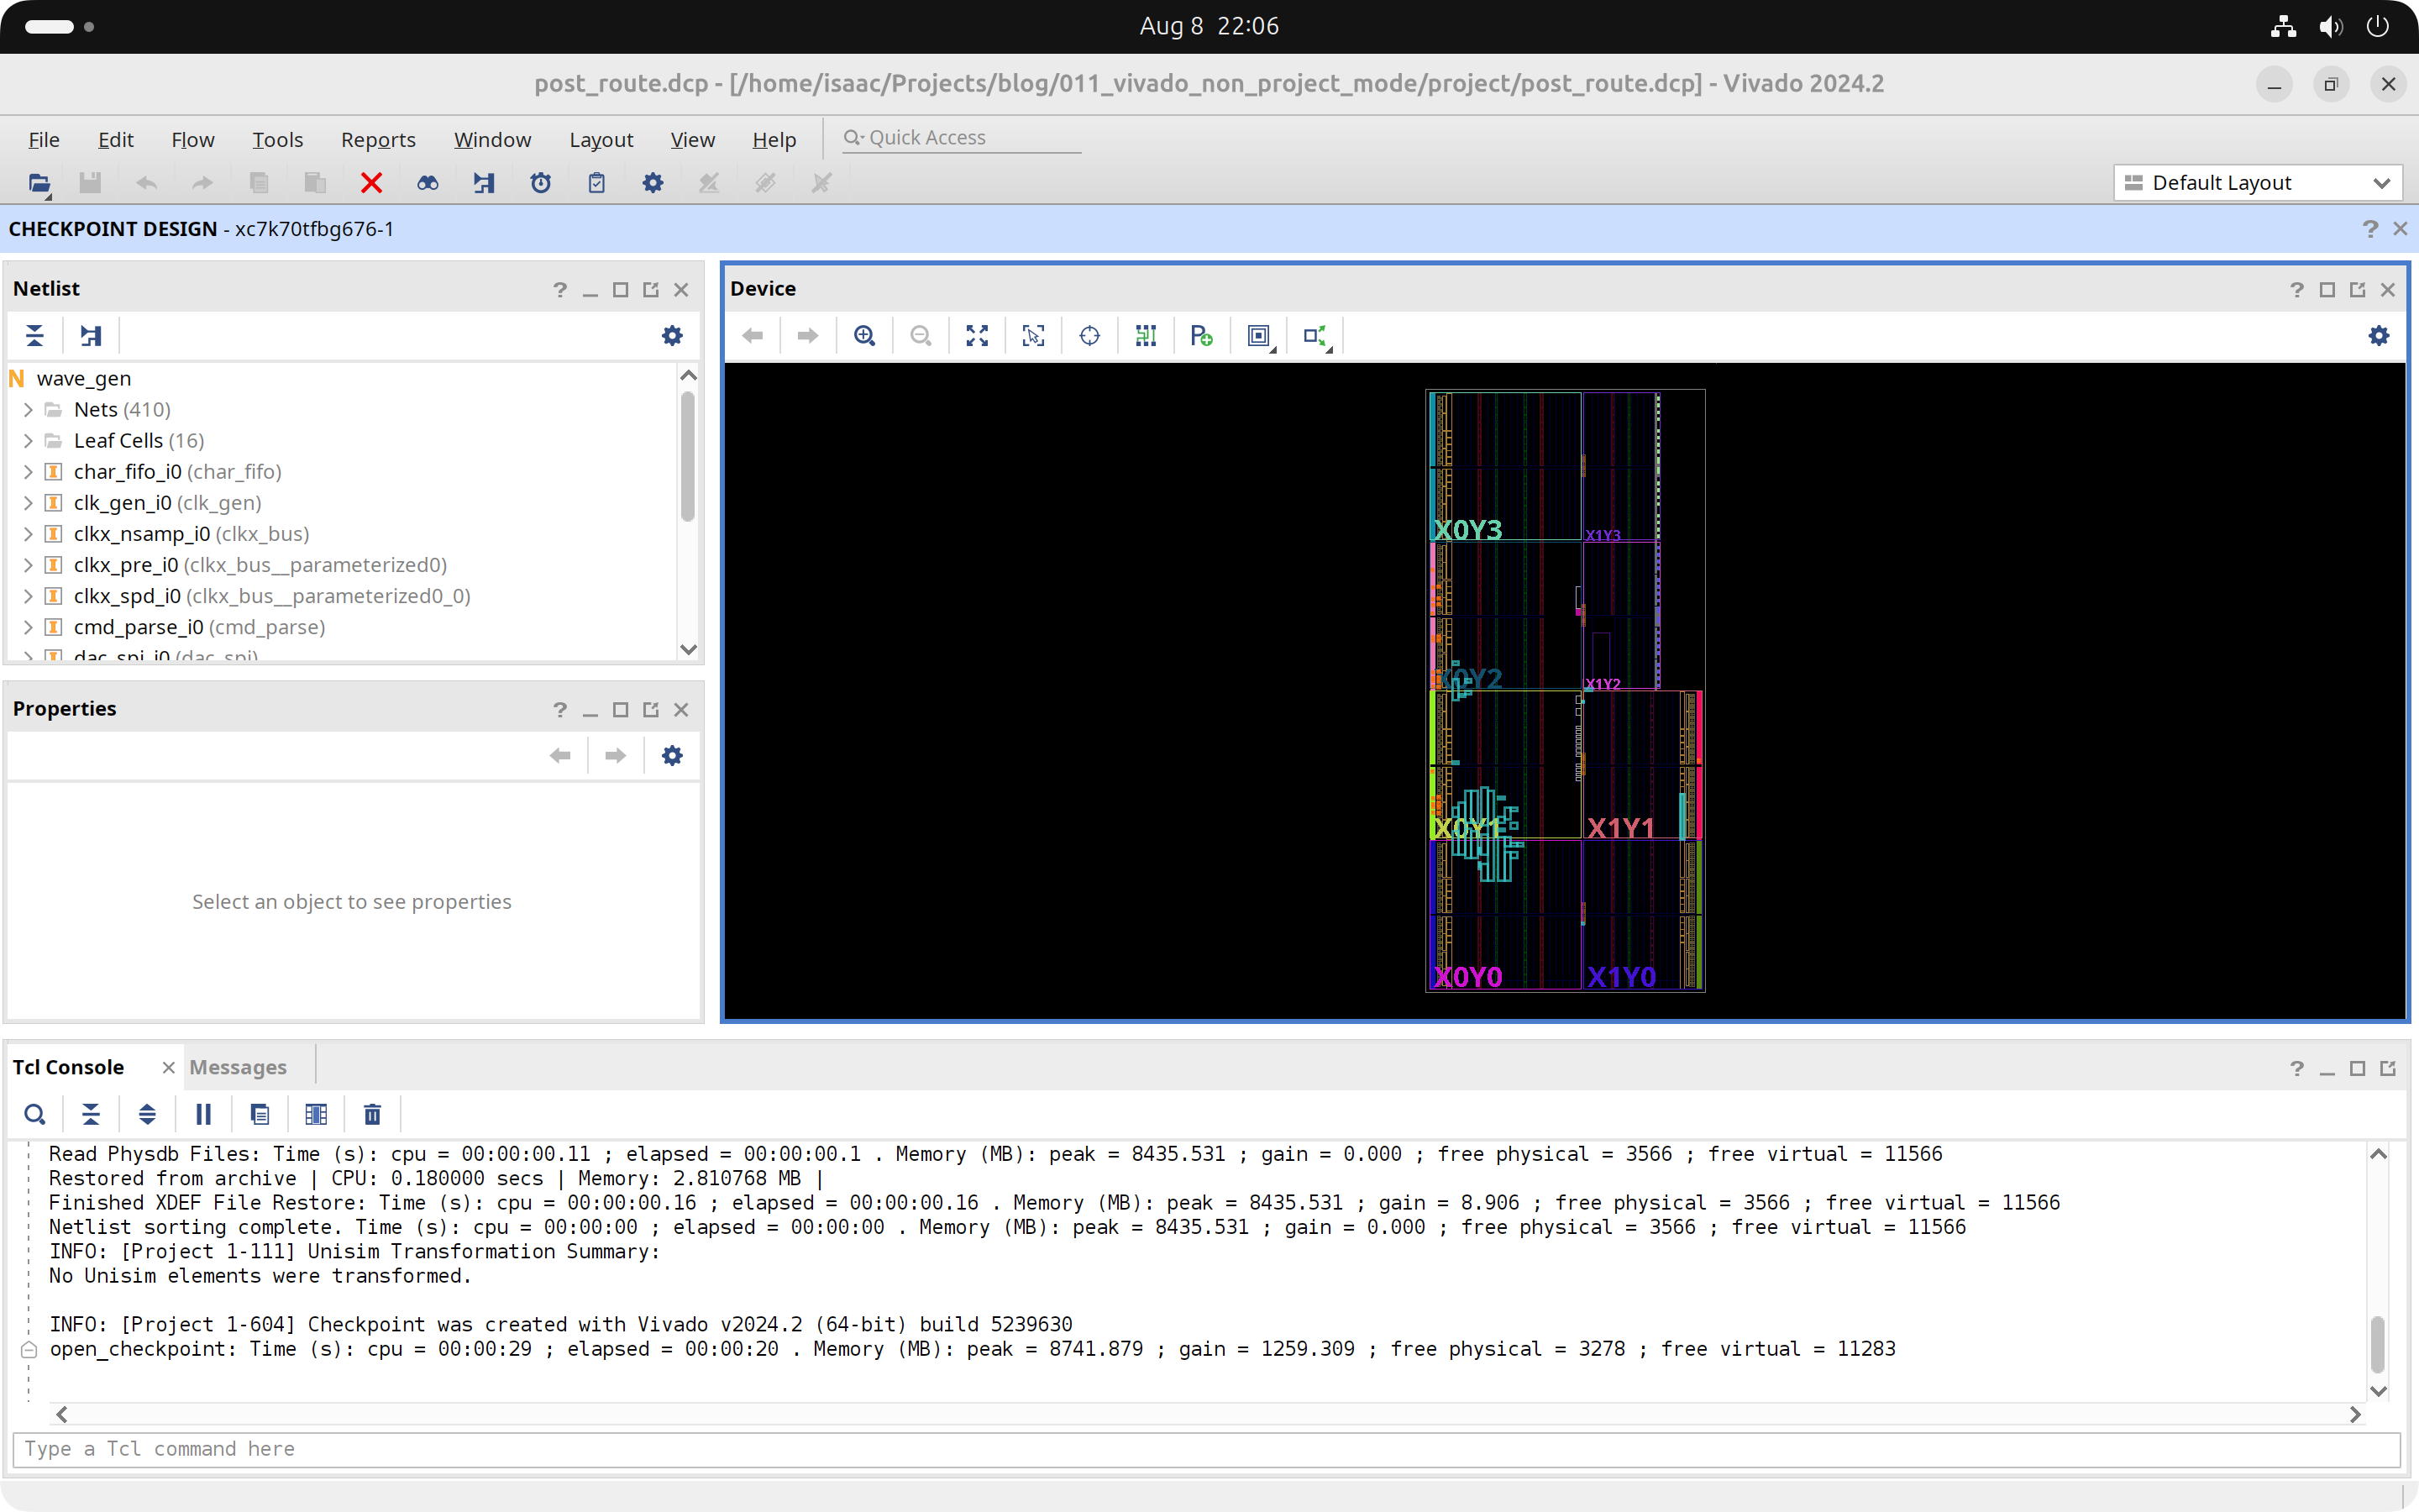The height and width of the screenshot is (1512, 2419).
Task: Expand the clk_gen_i0 hierarchy node
Action: coord(28,503)
